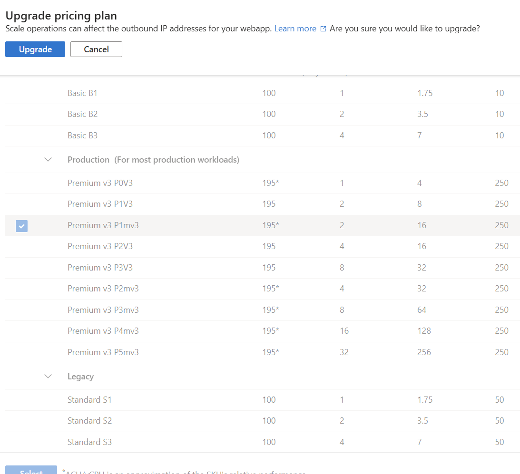Click the 250 storage value for P0V3
Image resolution: width=520 pixels, height=474 pixels.
click(x=502, y=183)
